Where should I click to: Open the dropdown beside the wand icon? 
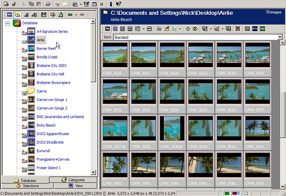pyautogui.click(x=180, y=29)
